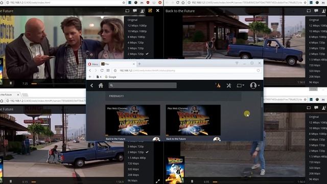Screen dimensions: 327x184
Task: Click the heart bookmark icon in Opera address bar
Action: [x=259, y=71]
